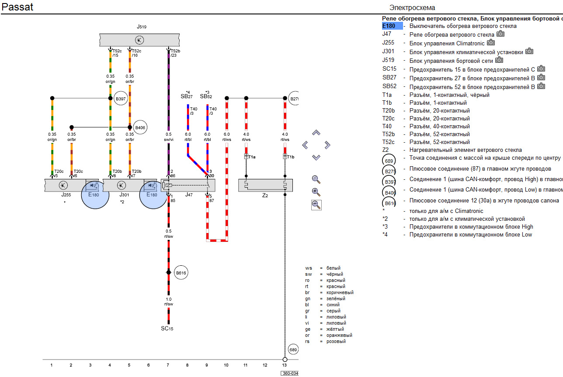The image size is (563, 377).
Task: Select the highlighted E180 legend entry
Action: [x=392, y=26]
